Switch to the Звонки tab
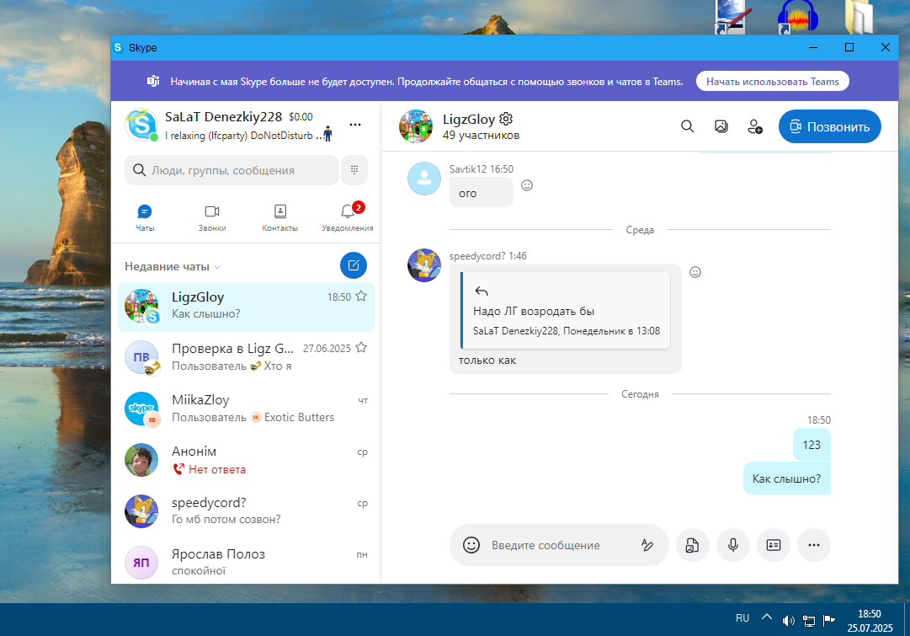Image resolution: width=910 pixels, height=636 pixels. pyautogui.click(x=212, y=217)
